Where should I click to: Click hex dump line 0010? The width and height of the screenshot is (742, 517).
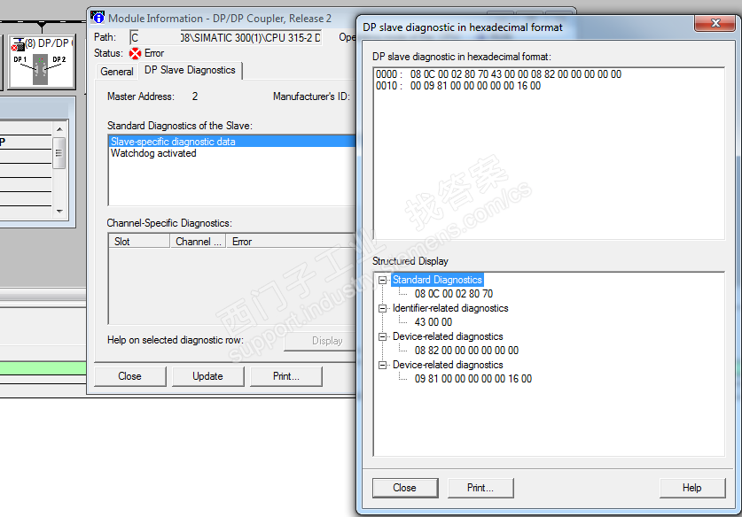(458, 86)
